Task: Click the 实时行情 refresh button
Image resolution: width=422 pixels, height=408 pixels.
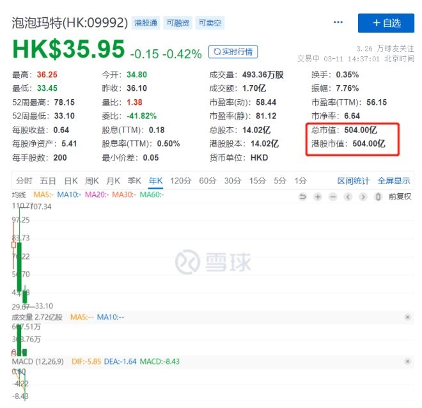Action: [x=233, y=51]
